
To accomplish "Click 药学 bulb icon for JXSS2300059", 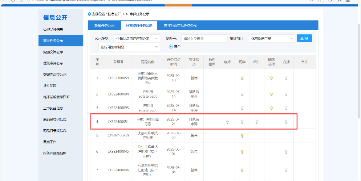I will (242, 78).
